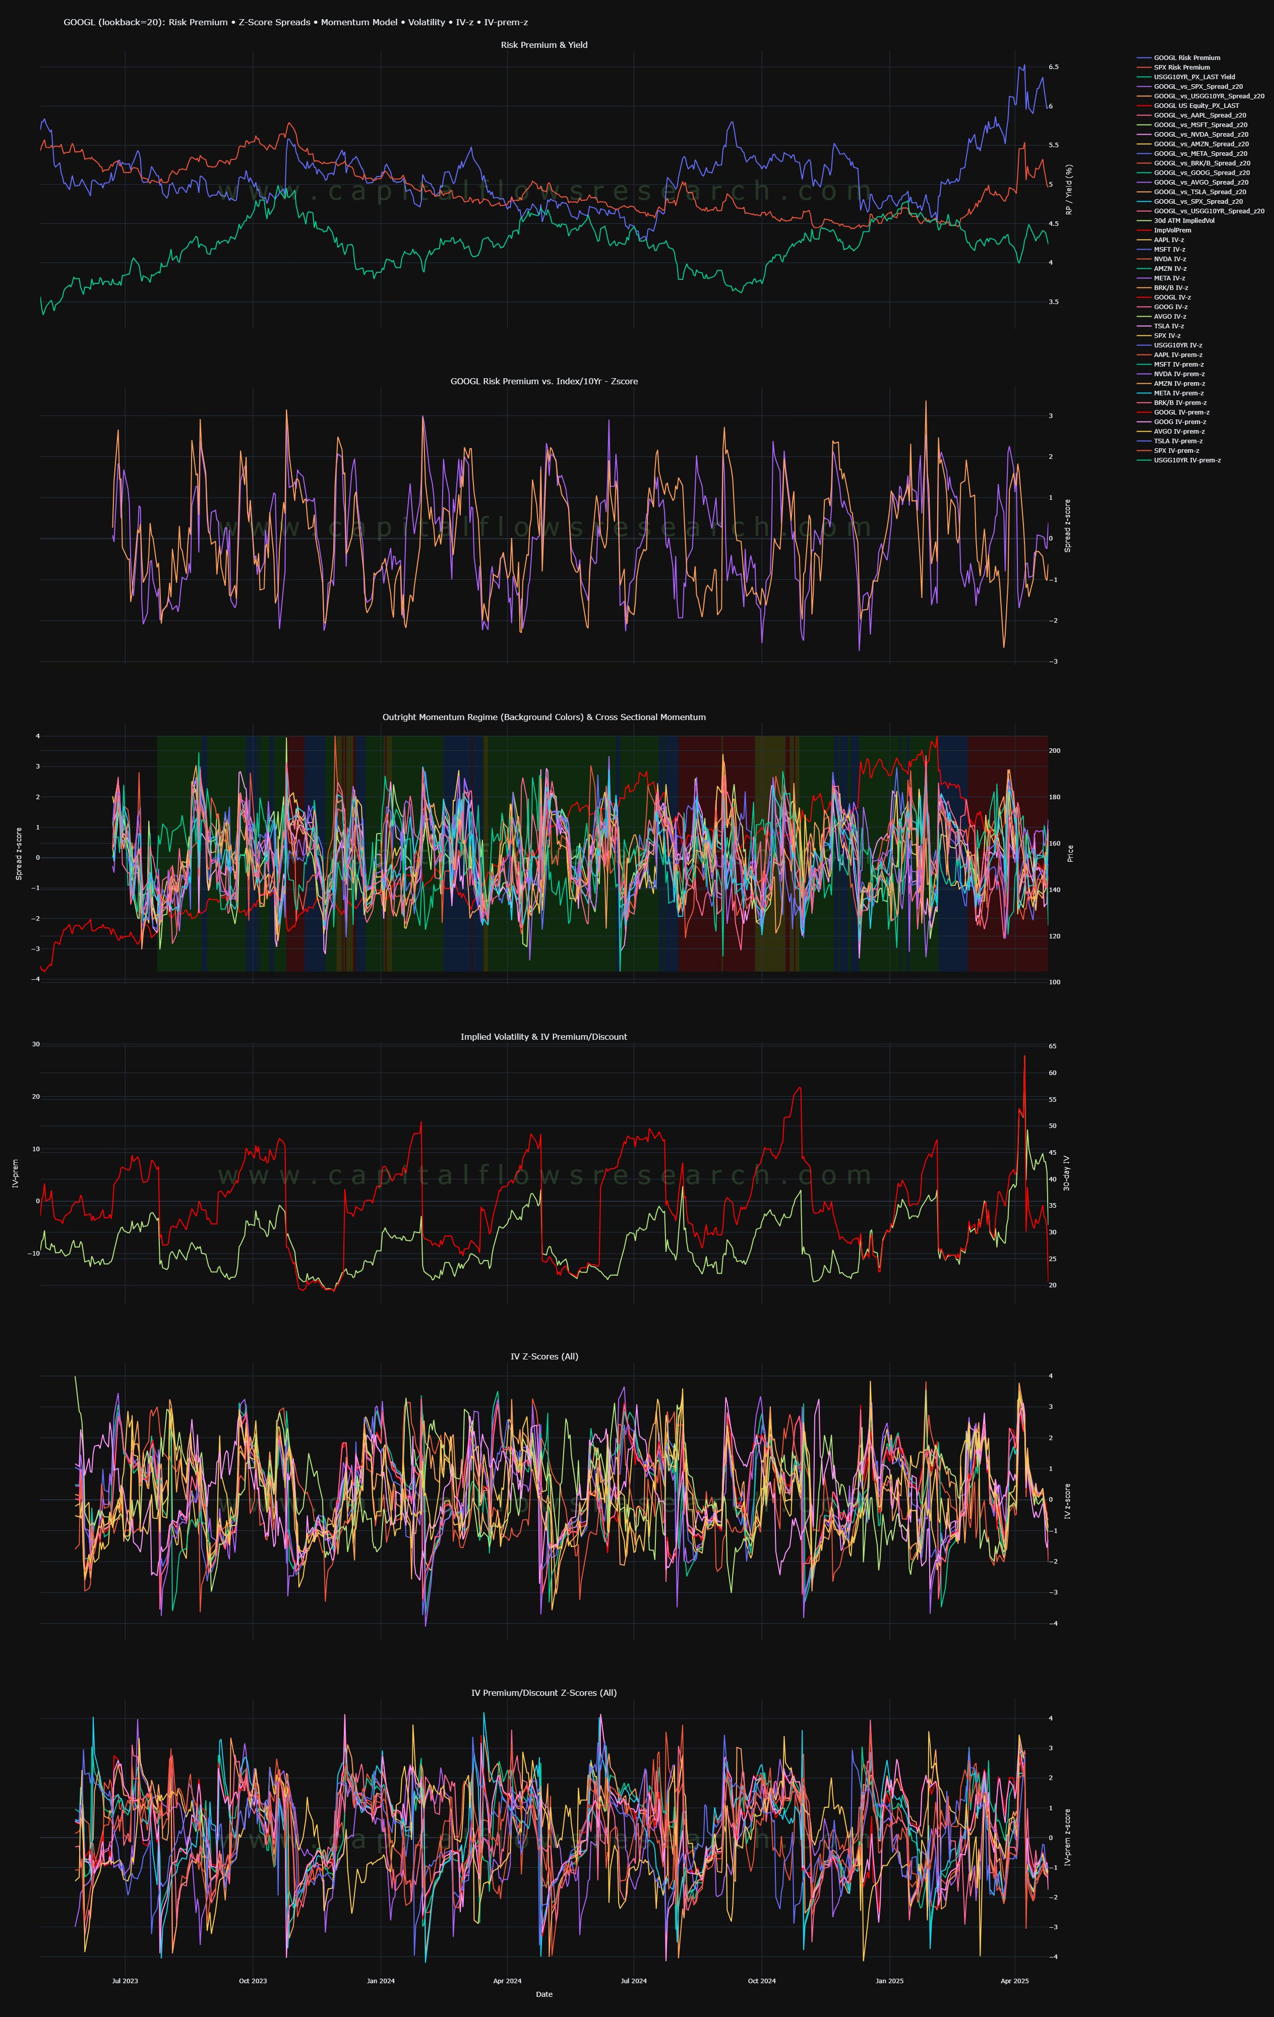
Task: Hide the ImpVolPrem trace
Action: click(x=1164, y=230)
